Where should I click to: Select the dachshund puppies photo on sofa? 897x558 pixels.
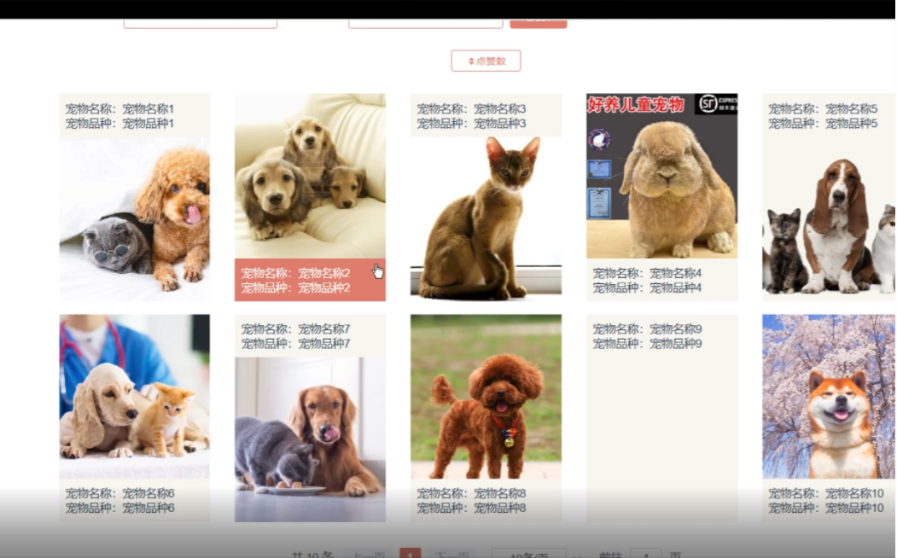click(310, 175)
